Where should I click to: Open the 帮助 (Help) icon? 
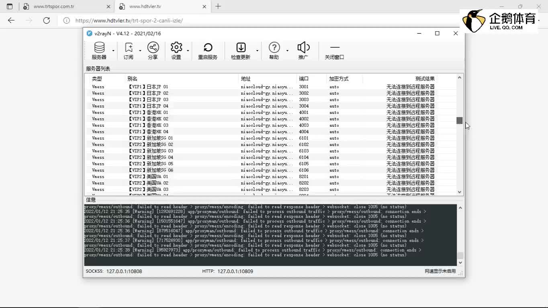pos(274,51)
